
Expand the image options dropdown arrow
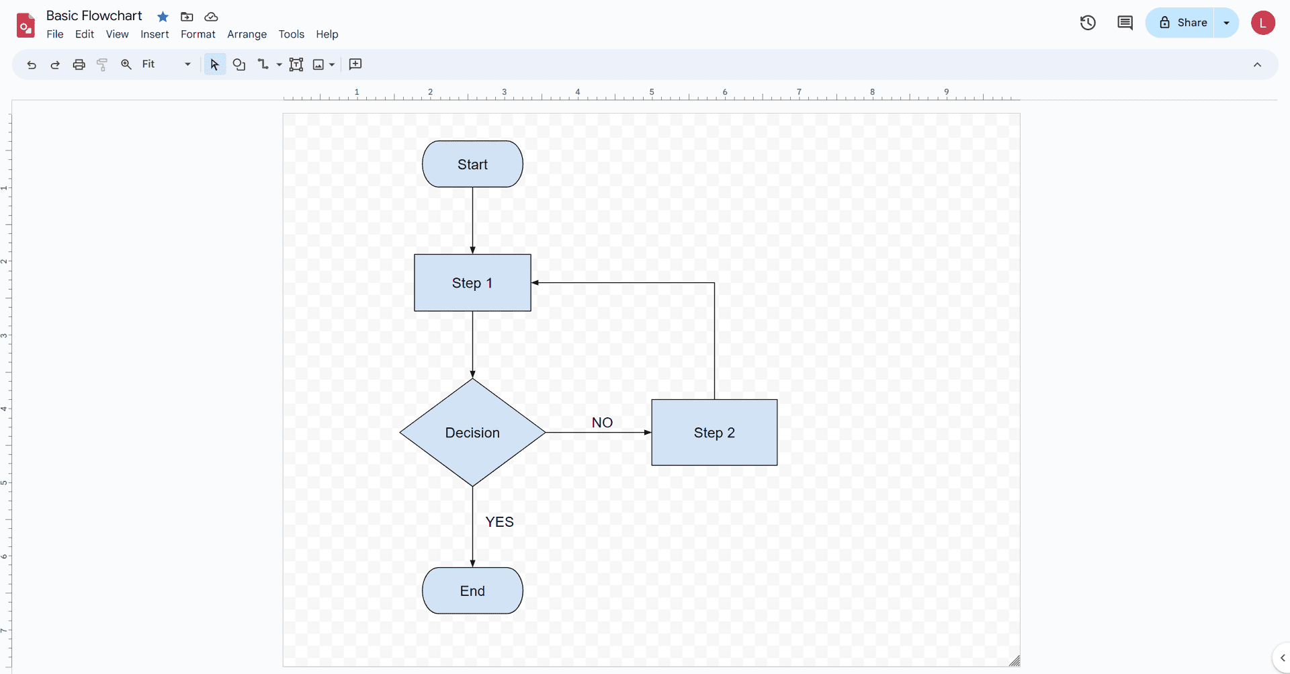(332, 65)
